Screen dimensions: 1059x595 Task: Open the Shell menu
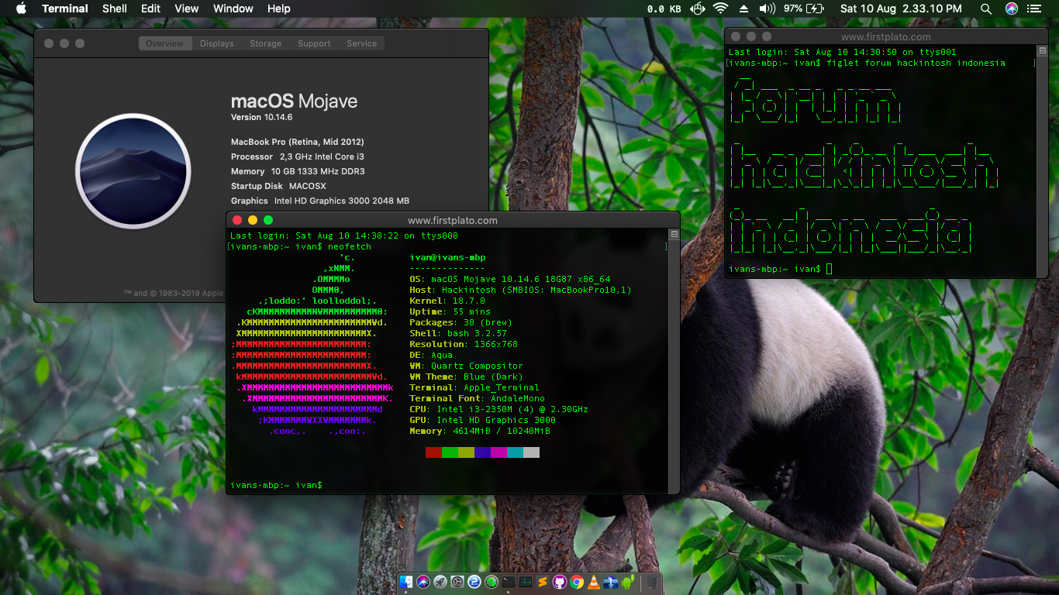(115, 9)
